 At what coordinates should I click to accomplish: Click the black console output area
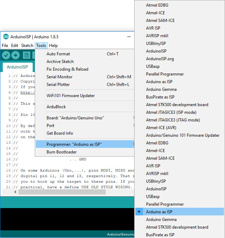tap(67, 219)
